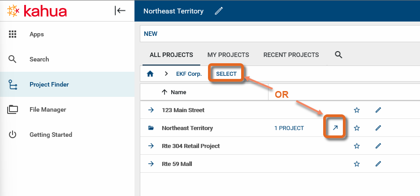Open Northeast Territory via arrow icon
This screenshot has width=420, height=196.
click(x=335, y=128)
